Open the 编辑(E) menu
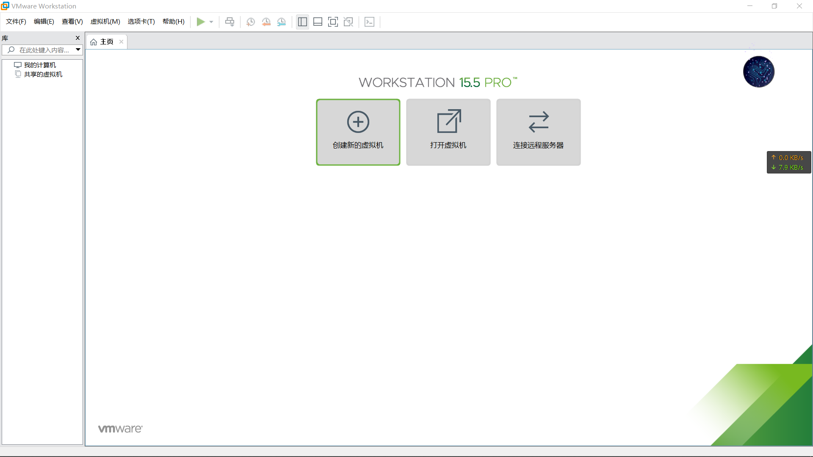Screen dimensions: 813x457 44,22
